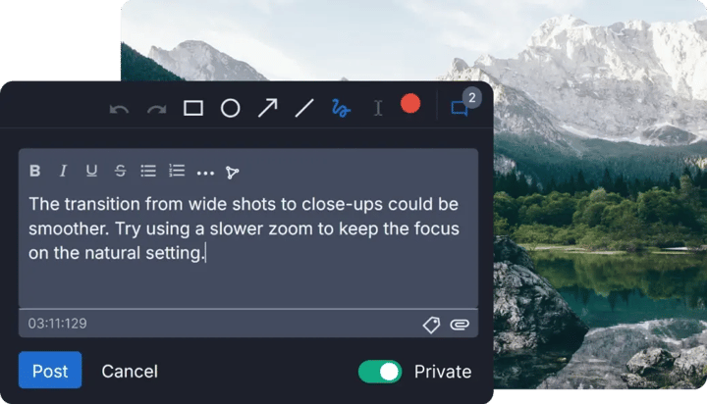
Task: Select the straight line tool
Action: (304, 108)
